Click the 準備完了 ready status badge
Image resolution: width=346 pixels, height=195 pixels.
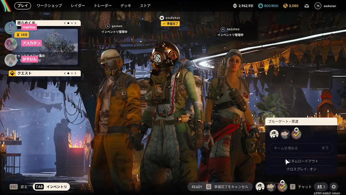coord(170,24)
